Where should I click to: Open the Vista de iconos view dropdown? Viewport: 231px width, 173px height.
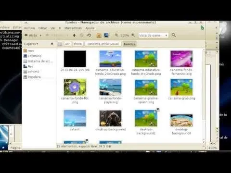[x=153, y=35]
